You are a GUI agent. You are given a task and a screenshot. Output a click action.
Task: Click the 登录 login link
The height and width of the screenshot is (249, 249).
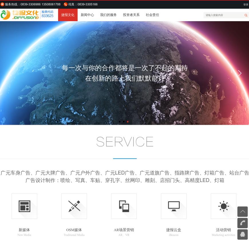(246, 5)
